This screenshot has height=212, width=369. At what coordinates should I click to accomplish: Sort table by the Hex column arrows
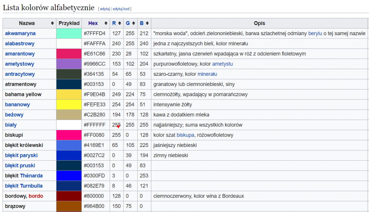click(106, 23)
